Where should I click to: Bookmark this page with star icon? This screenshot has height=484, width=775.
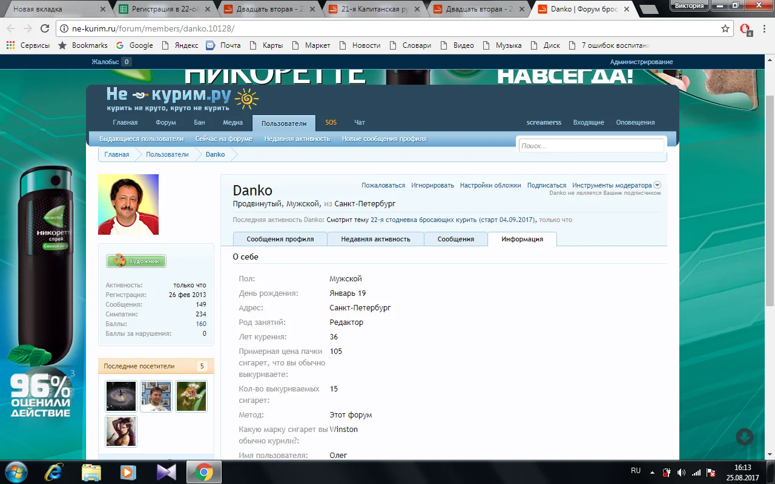pyautogui.click(x=725, y=28)
